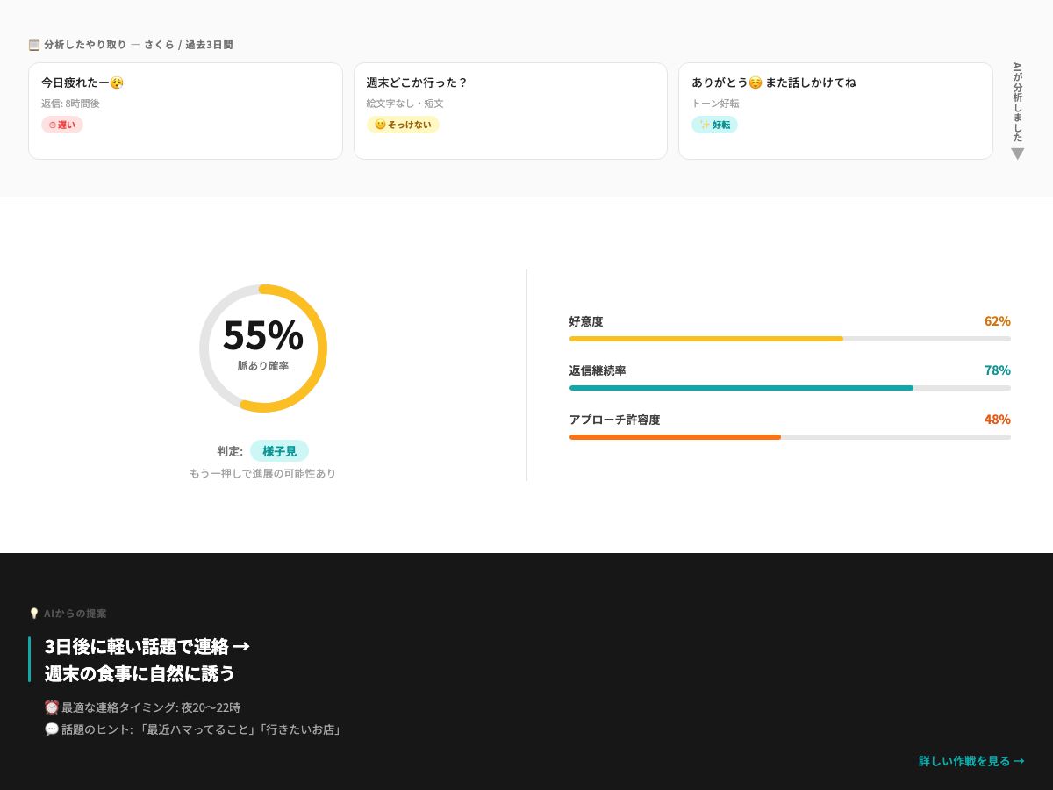Click the notebook icon beside 分析したやり取り header

33,44
